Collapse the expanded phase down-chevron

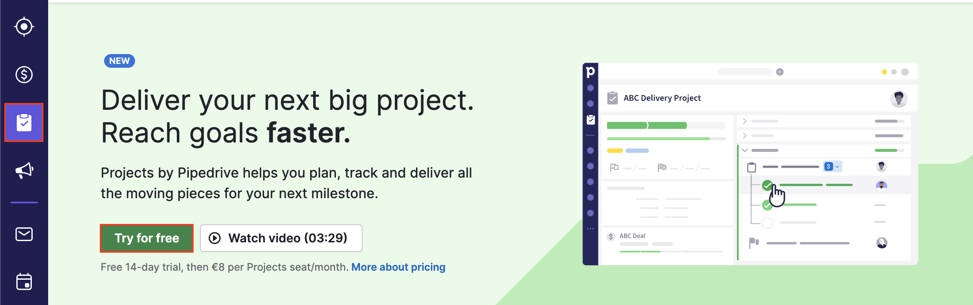pos(745,151)
